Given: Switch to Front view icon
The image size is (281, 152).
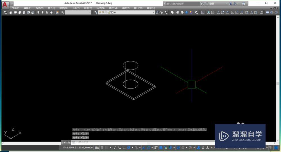Looking at the screenshot, I should tap(28, 12).
